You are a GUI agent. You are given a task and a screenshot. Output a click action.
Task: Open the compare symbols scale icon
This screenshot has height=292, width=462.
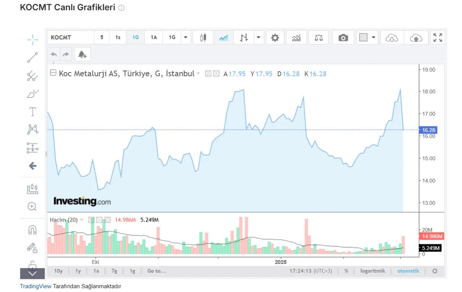coord(318,37)
